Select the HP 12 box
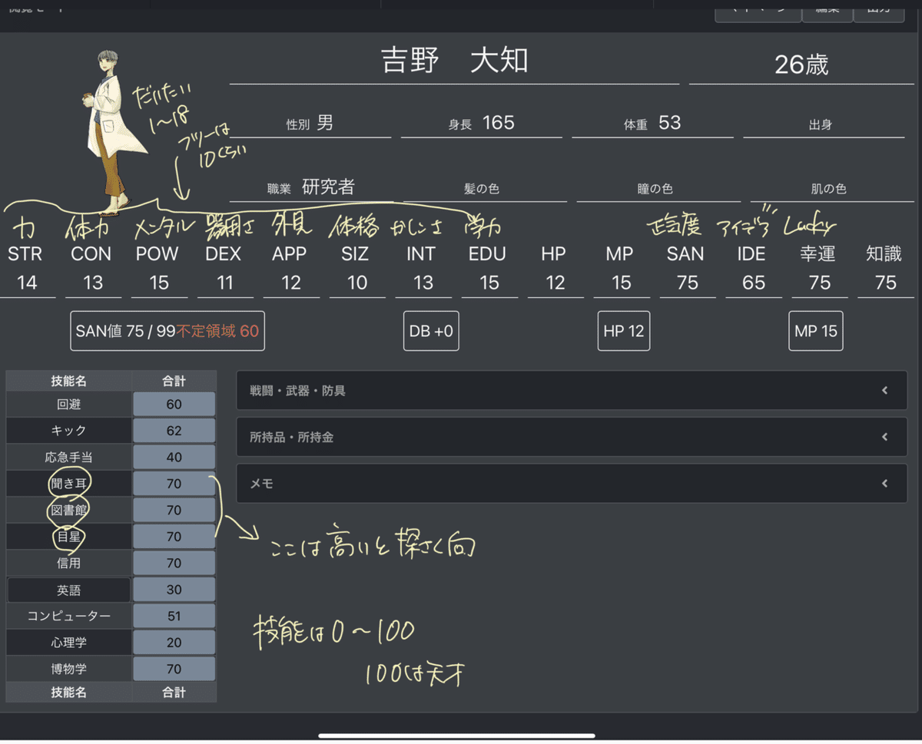This screenshot has width=922, height=744. point(623,331)
